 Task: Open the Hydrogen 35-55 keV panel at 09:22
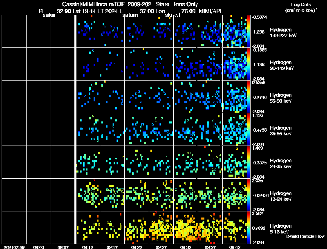[137, 130]
